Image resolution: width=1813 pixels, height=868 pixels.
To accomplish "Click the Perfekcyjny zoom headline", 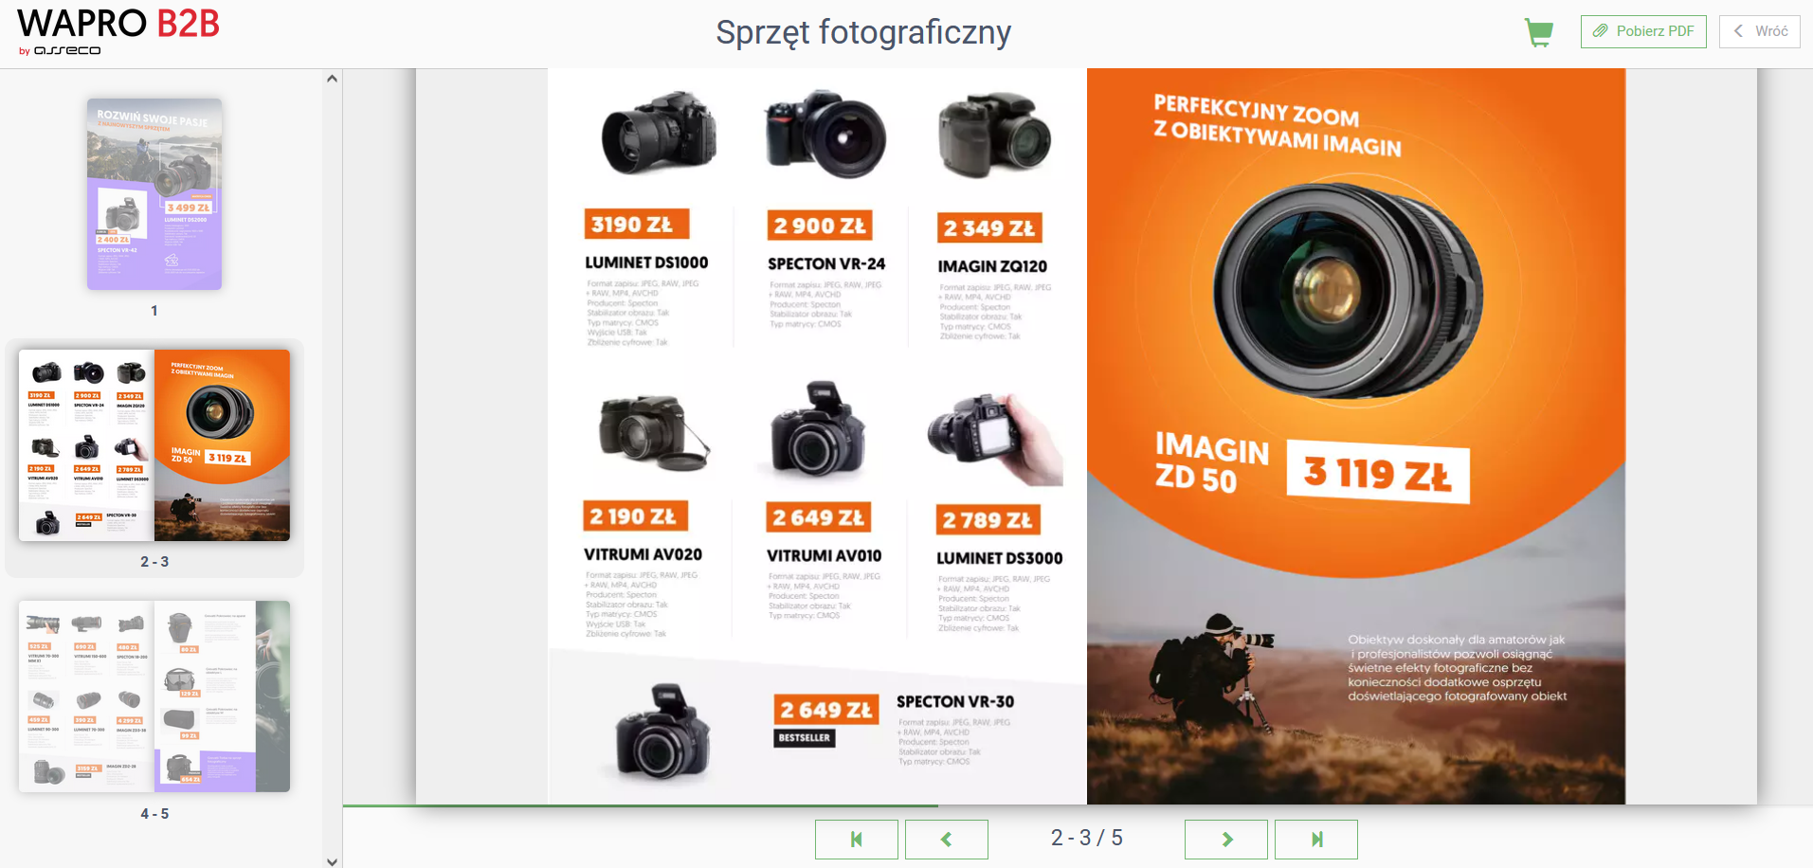I will [x=1277, y=126].
